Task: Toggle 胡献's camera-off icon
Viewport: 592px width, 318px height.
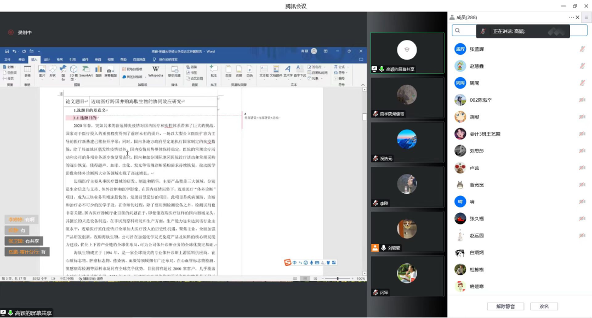Action: tap(582, 117)
